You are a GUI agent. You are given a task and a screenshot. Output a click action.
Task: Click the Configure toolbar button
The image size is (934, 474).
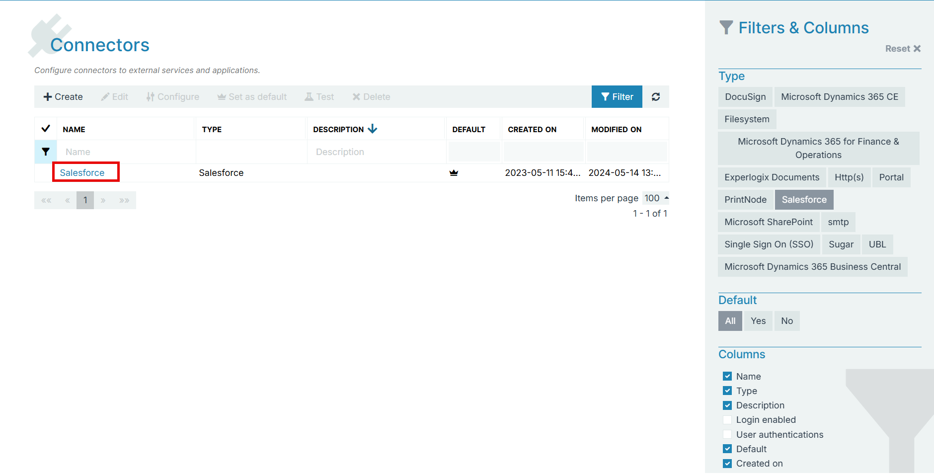click(173, 97)
